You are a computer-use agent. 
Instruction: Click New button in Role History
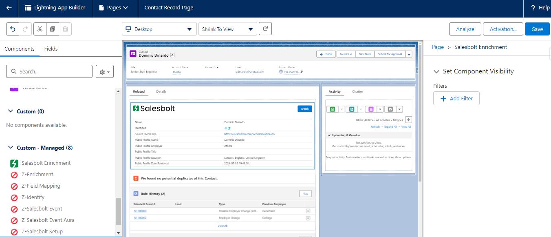point(305,193)
